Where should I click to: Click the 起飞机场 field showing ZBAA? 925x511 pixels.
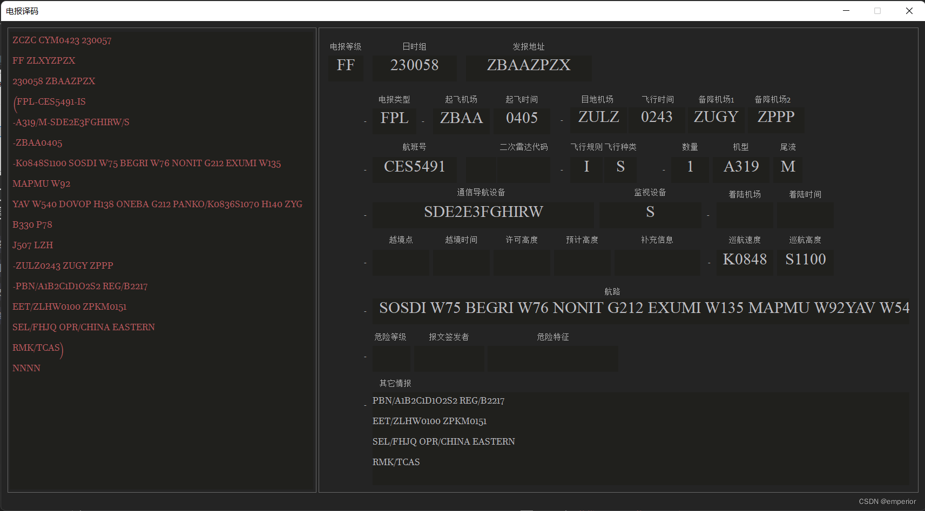[461, 119]
